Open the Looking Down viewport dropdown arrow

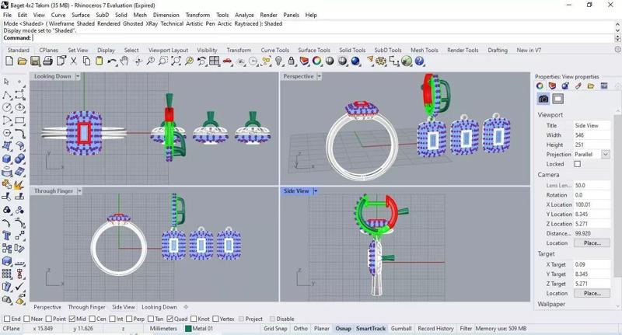click(x=78, y=76)
